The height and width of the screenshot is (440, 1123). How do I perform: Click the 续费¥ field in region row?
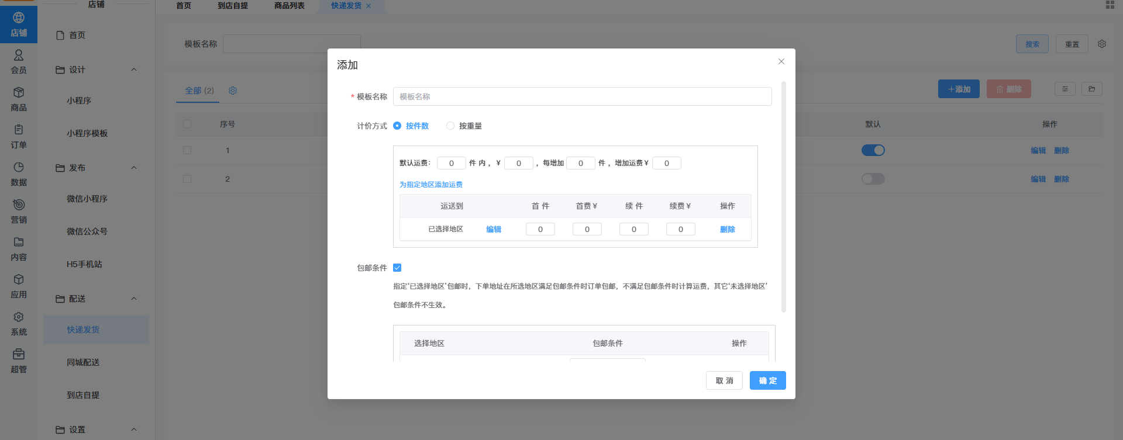681,229
